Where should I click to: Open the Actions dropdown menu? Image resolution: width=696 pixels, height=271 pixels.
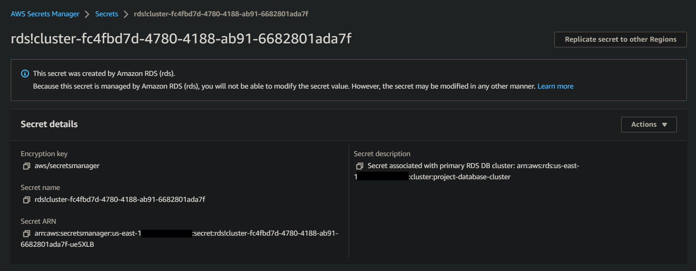pos(649,124)
